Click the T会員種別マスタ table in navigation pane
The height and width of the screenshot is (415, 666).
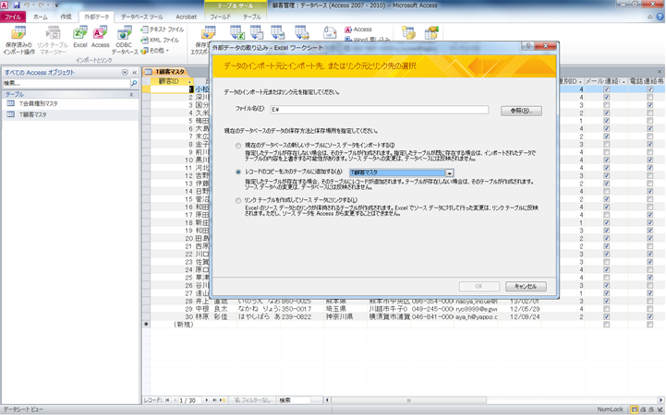click(39, 104)
